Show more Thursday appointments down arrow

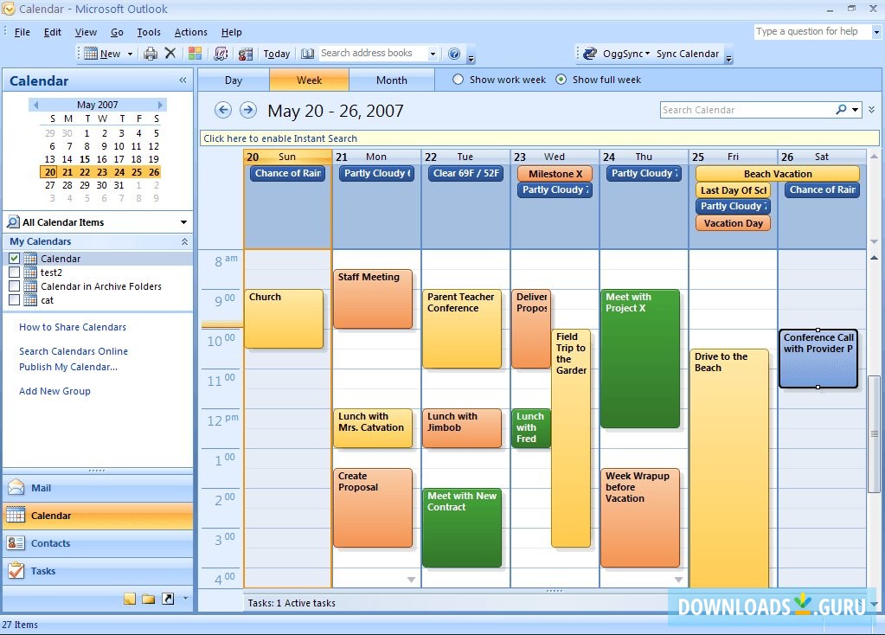pos(678,580)
